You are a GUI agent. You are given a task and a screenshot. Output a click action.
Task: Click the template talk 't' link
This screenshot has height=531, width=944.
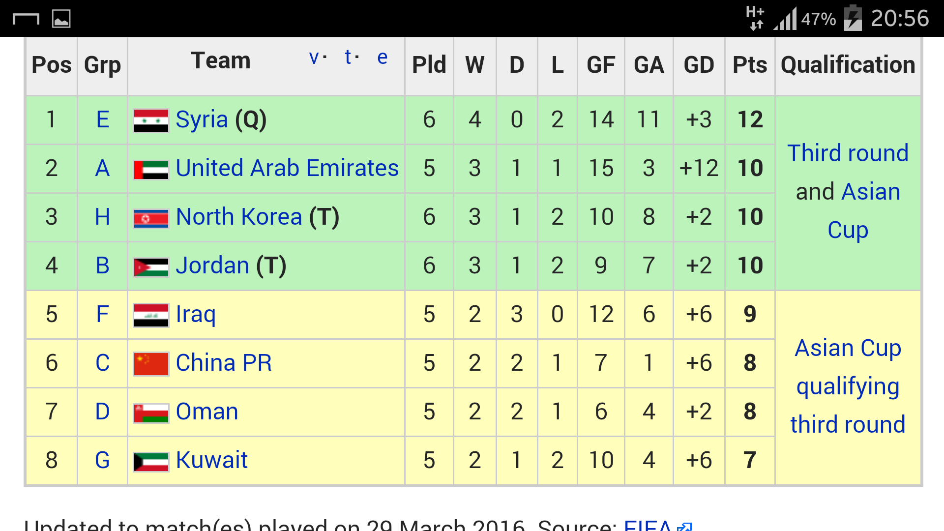pyautogui.click(x=348, y=58)
